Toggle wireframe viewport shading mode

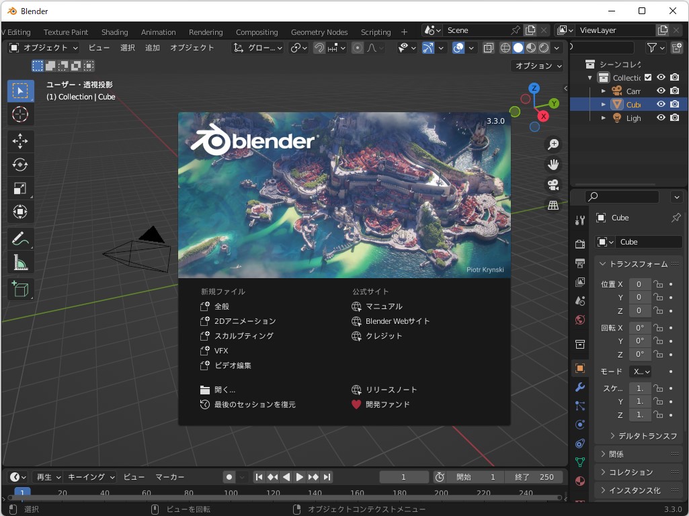[x=504, y=47]
